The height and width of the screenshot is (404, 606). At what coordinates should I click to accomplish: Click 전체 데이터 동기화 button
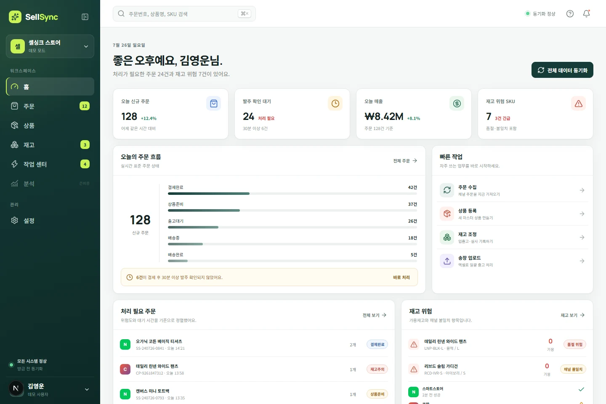pos(562,70)
